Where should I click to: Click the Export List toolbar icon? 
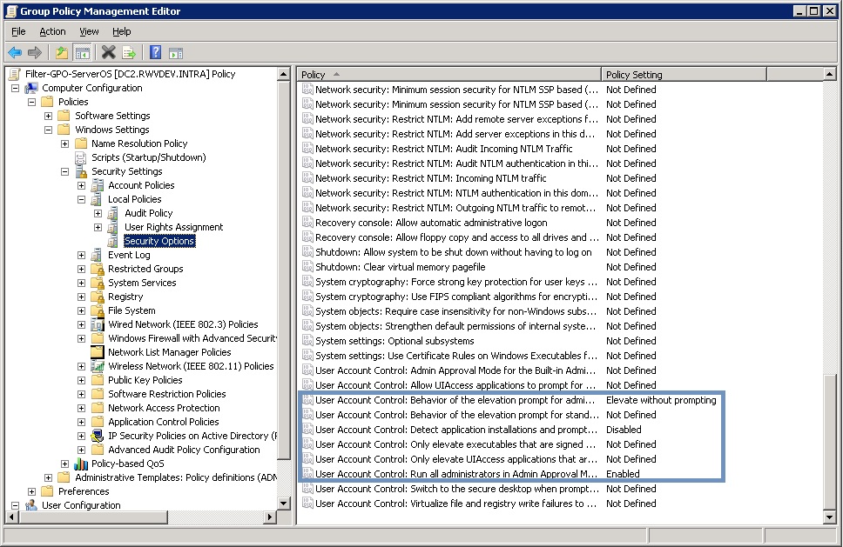(128, 51)
